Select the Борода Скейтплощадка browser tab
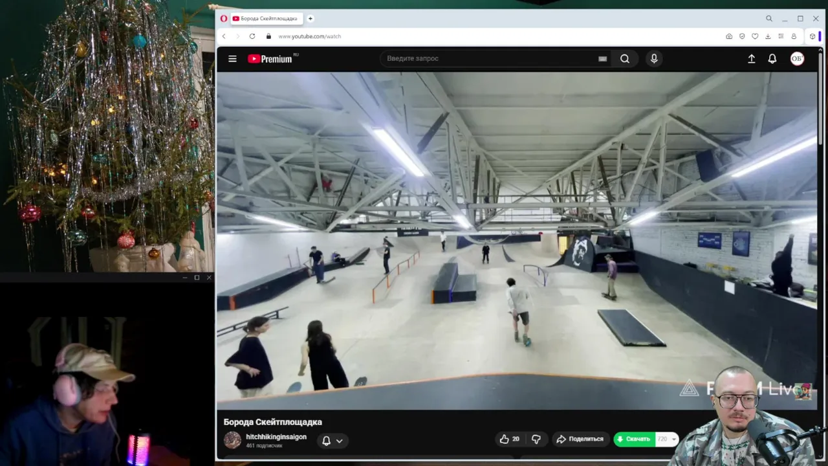 coord(268,19)
